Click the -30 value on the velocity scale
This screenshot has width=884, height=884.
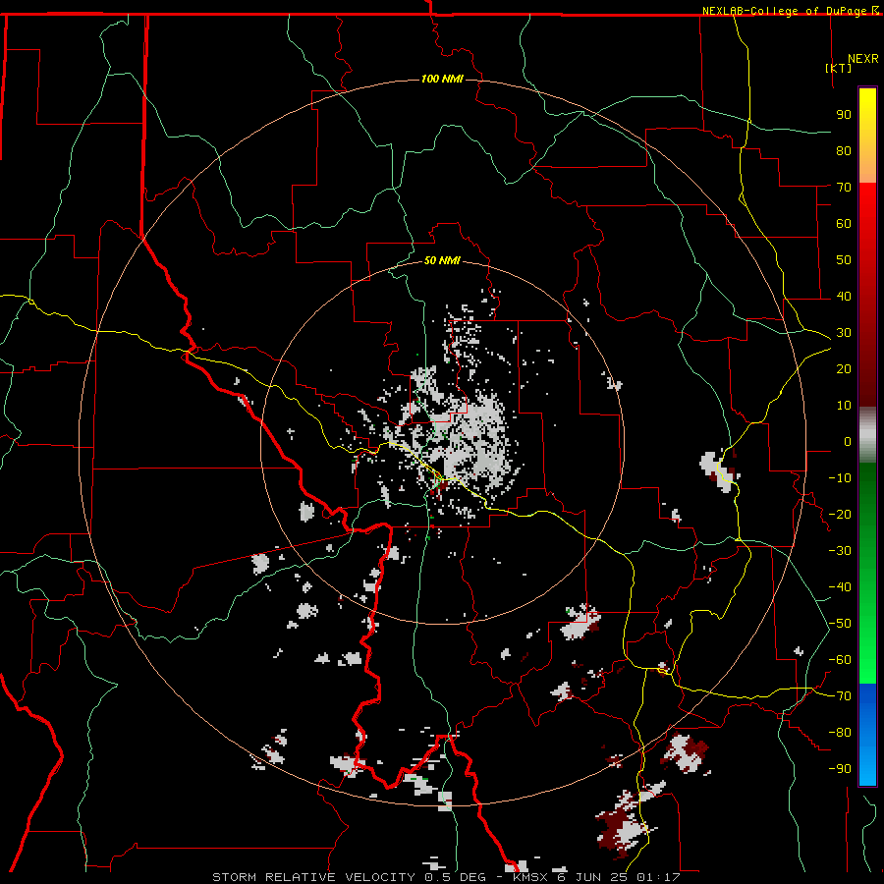[840, 551]
